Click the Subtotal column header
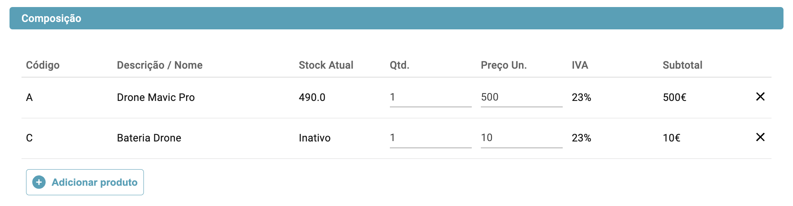 (682, 65)
